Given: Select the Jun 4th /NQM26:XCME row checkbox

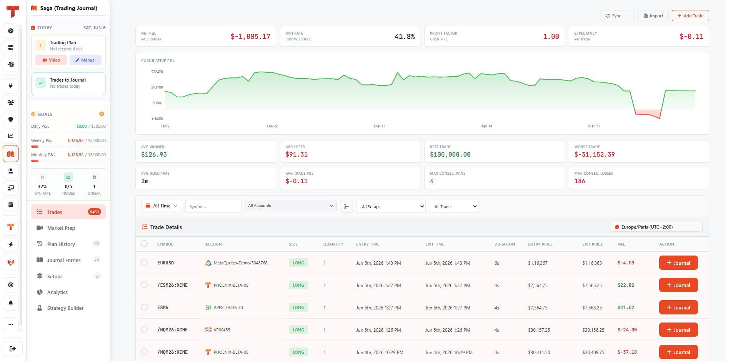Looking at the screenshot, I should tap(144, 352).
